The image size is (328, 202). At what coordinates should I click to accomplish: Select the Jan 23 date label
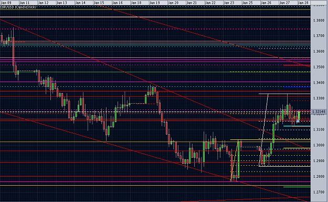click(229, 3)
